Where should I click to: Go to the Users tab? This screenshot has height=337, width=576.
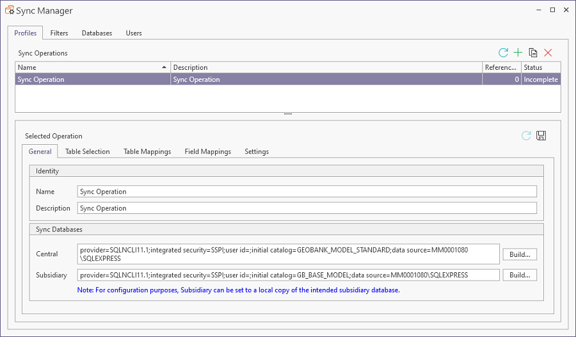point(134,33)
